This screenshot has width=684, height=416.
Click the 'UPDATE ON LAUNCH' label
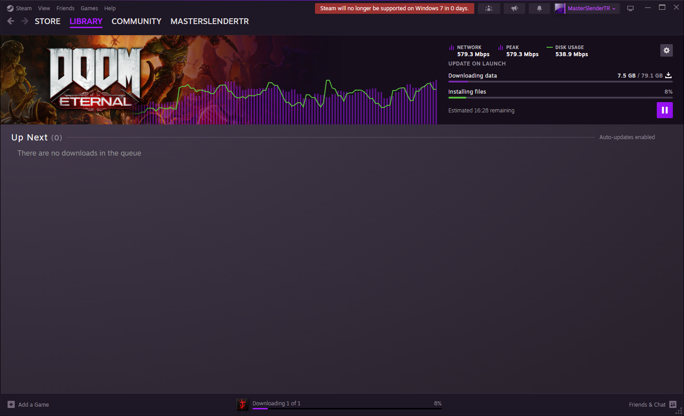coord(477,64)
